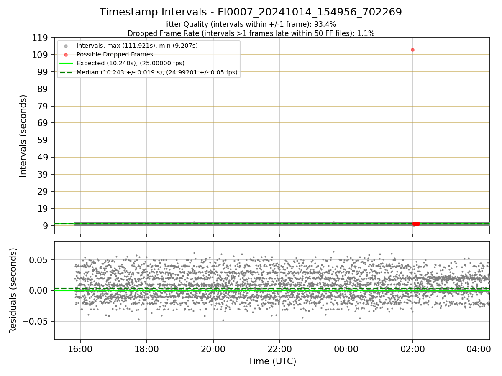Click the 16:00 x-axis tick label
Viewport: 502px width, 376px height.
[80, 349]
